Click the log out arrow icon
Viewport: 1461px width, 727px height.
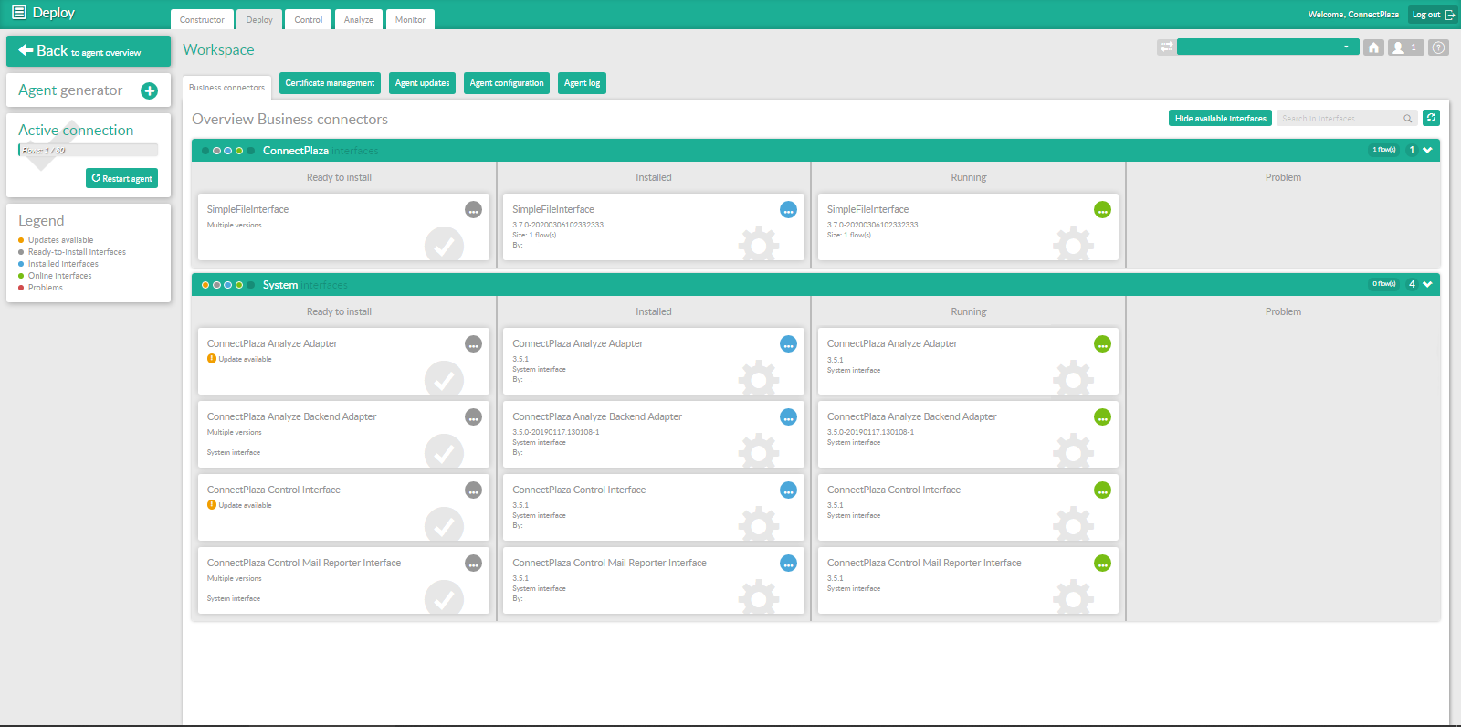point(1449,15)
